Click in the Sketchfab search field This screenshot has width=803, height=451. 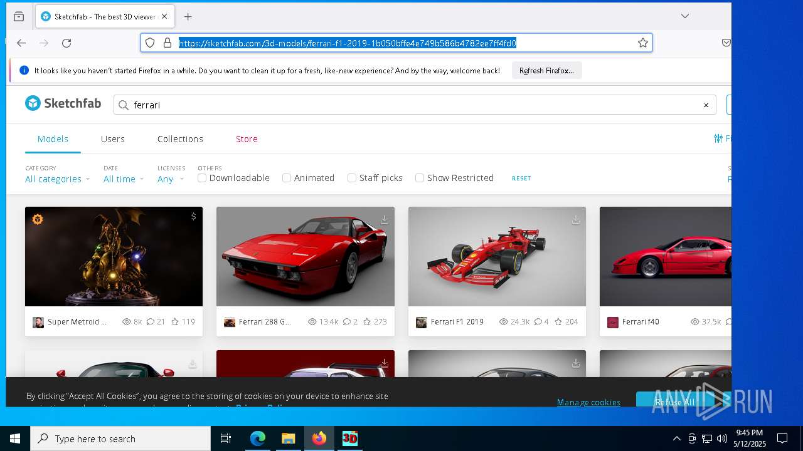(x=414, y=105)
